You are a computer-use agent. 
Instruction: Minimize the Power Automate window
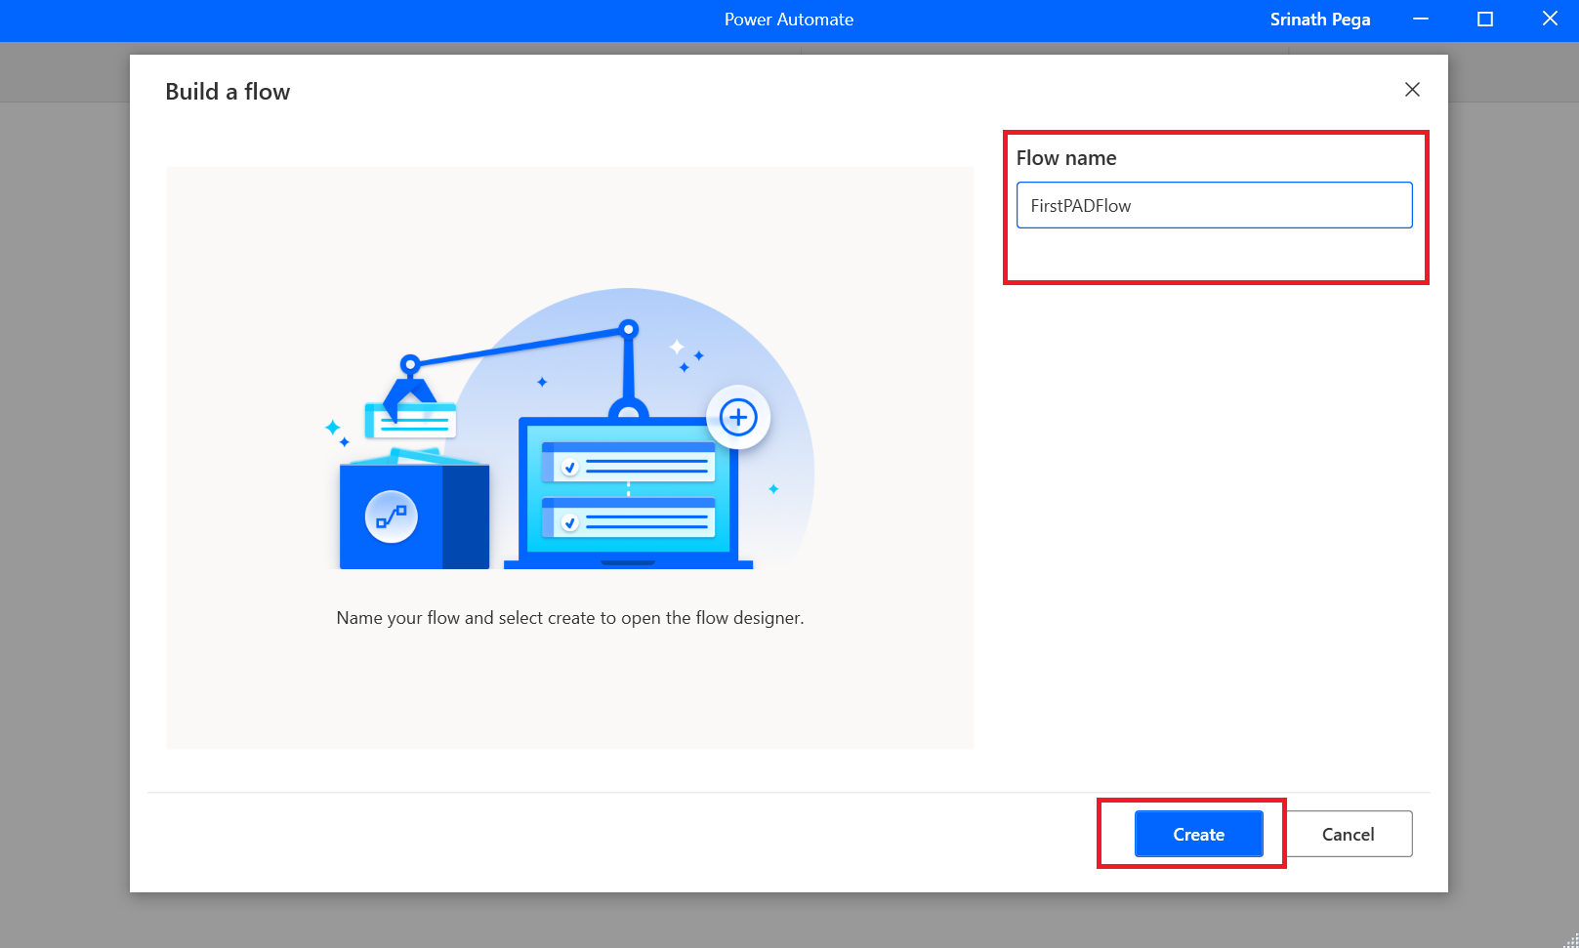click(1421, 20)
